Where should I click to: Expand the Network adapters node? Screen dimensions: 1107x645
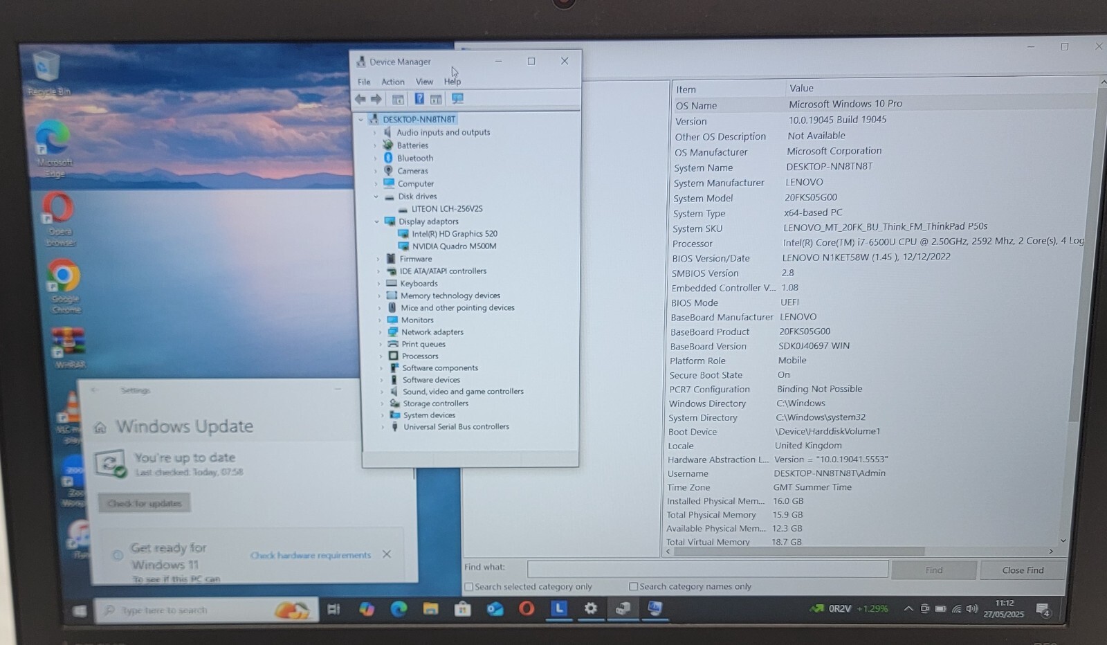pyautogui.click(x=379, y=332)
